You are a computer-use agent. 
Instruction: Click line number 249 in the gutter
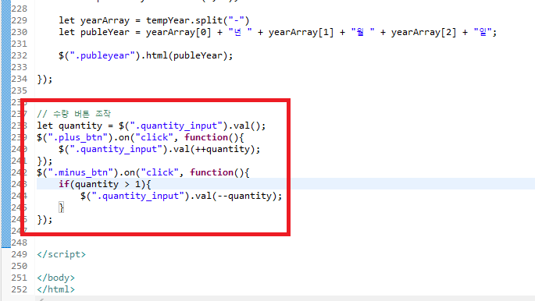(19, 254)
